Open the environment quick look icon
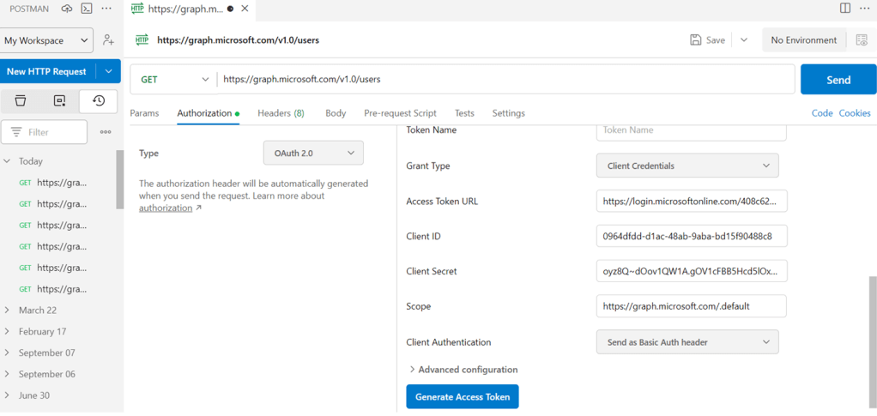This screenshot has width=877, height=416. point(861,40)
